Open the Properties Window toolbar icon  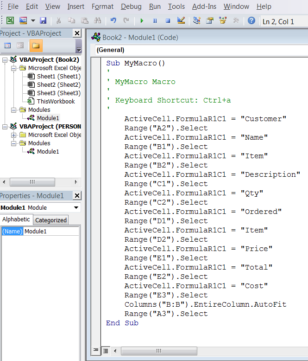pos(210,21)
